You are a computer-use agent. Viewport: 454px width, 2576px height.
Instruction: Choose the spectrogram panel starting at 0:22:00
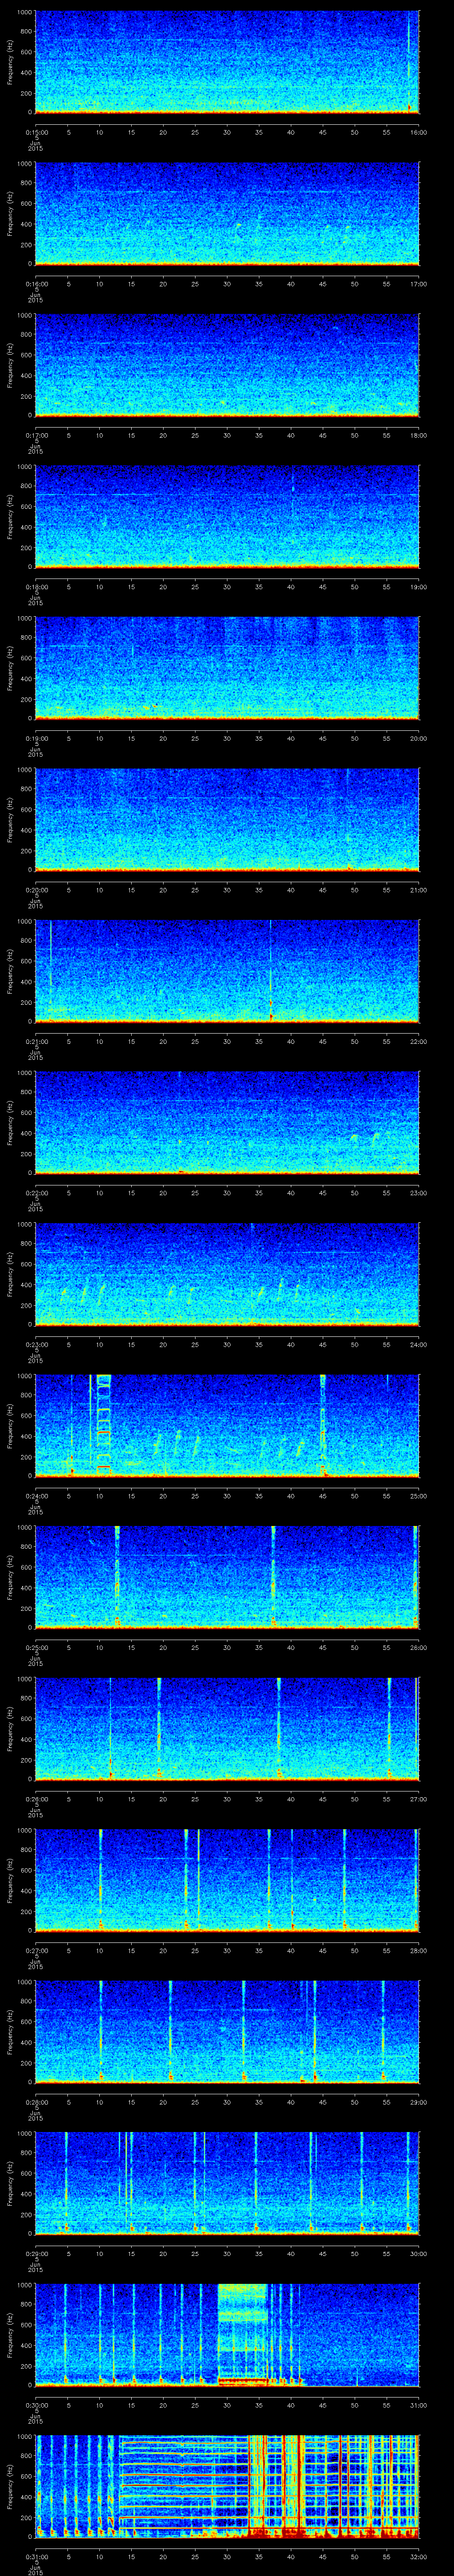click(227, 1123)
